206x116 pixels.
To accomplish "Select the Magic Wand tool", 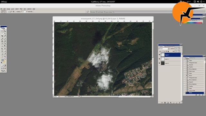I will (5, 34).
